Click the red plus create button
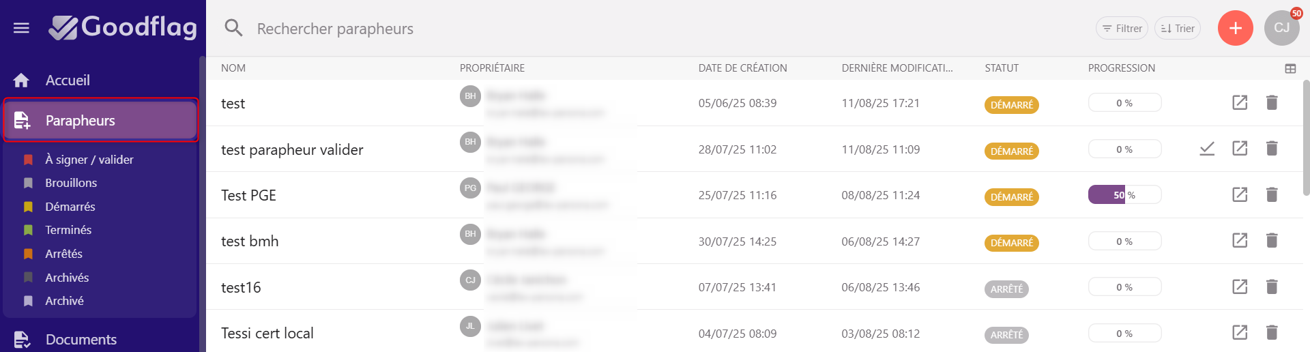The width and height of the screenshot is (1310, 352). click(x=1235, y=28)
